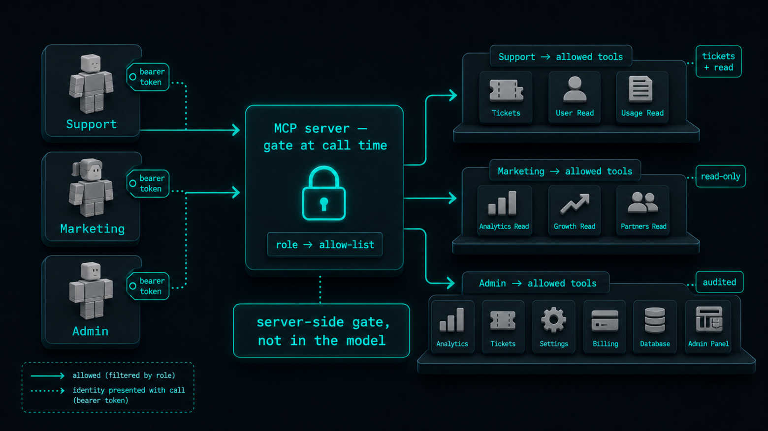
Task: Click the bearer token tag beside Marketing
Action: pyautogui.click(x=148, y=183)
